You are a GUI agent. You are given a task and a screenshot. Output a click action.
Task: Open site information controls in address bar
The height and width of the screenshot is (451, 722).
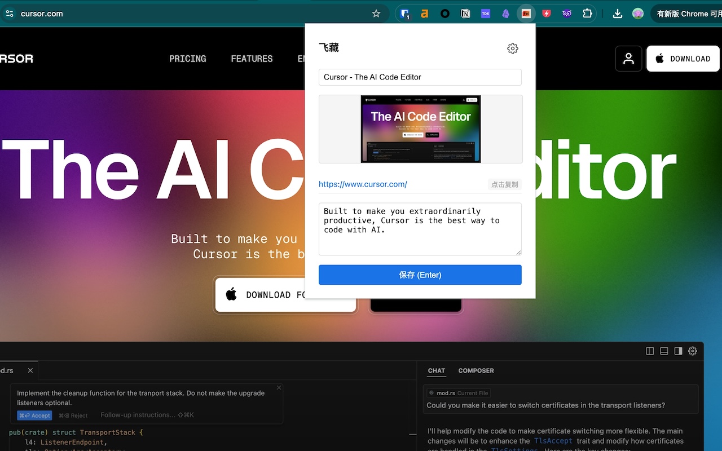(x=10, y=14)
